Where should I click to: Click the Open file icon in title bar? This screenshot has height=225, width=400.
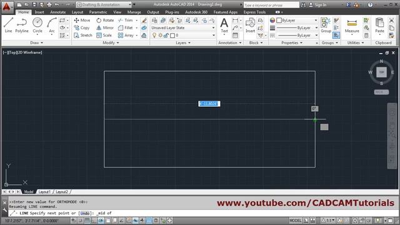click(x=26, y=4)
